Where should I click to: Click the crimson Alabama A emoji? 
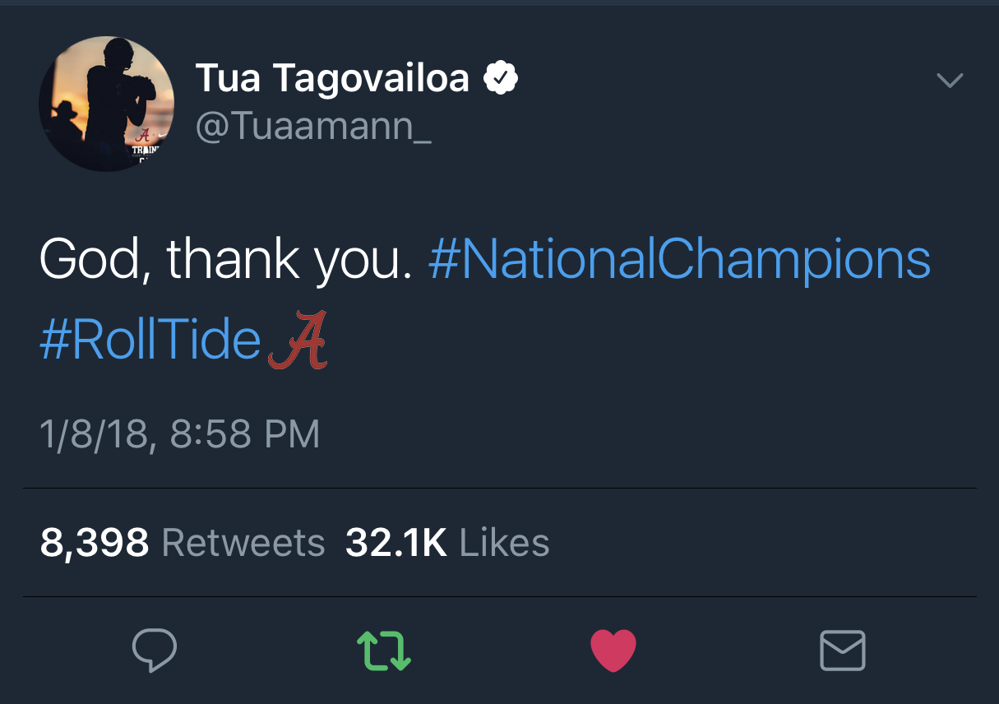[298, 340]
